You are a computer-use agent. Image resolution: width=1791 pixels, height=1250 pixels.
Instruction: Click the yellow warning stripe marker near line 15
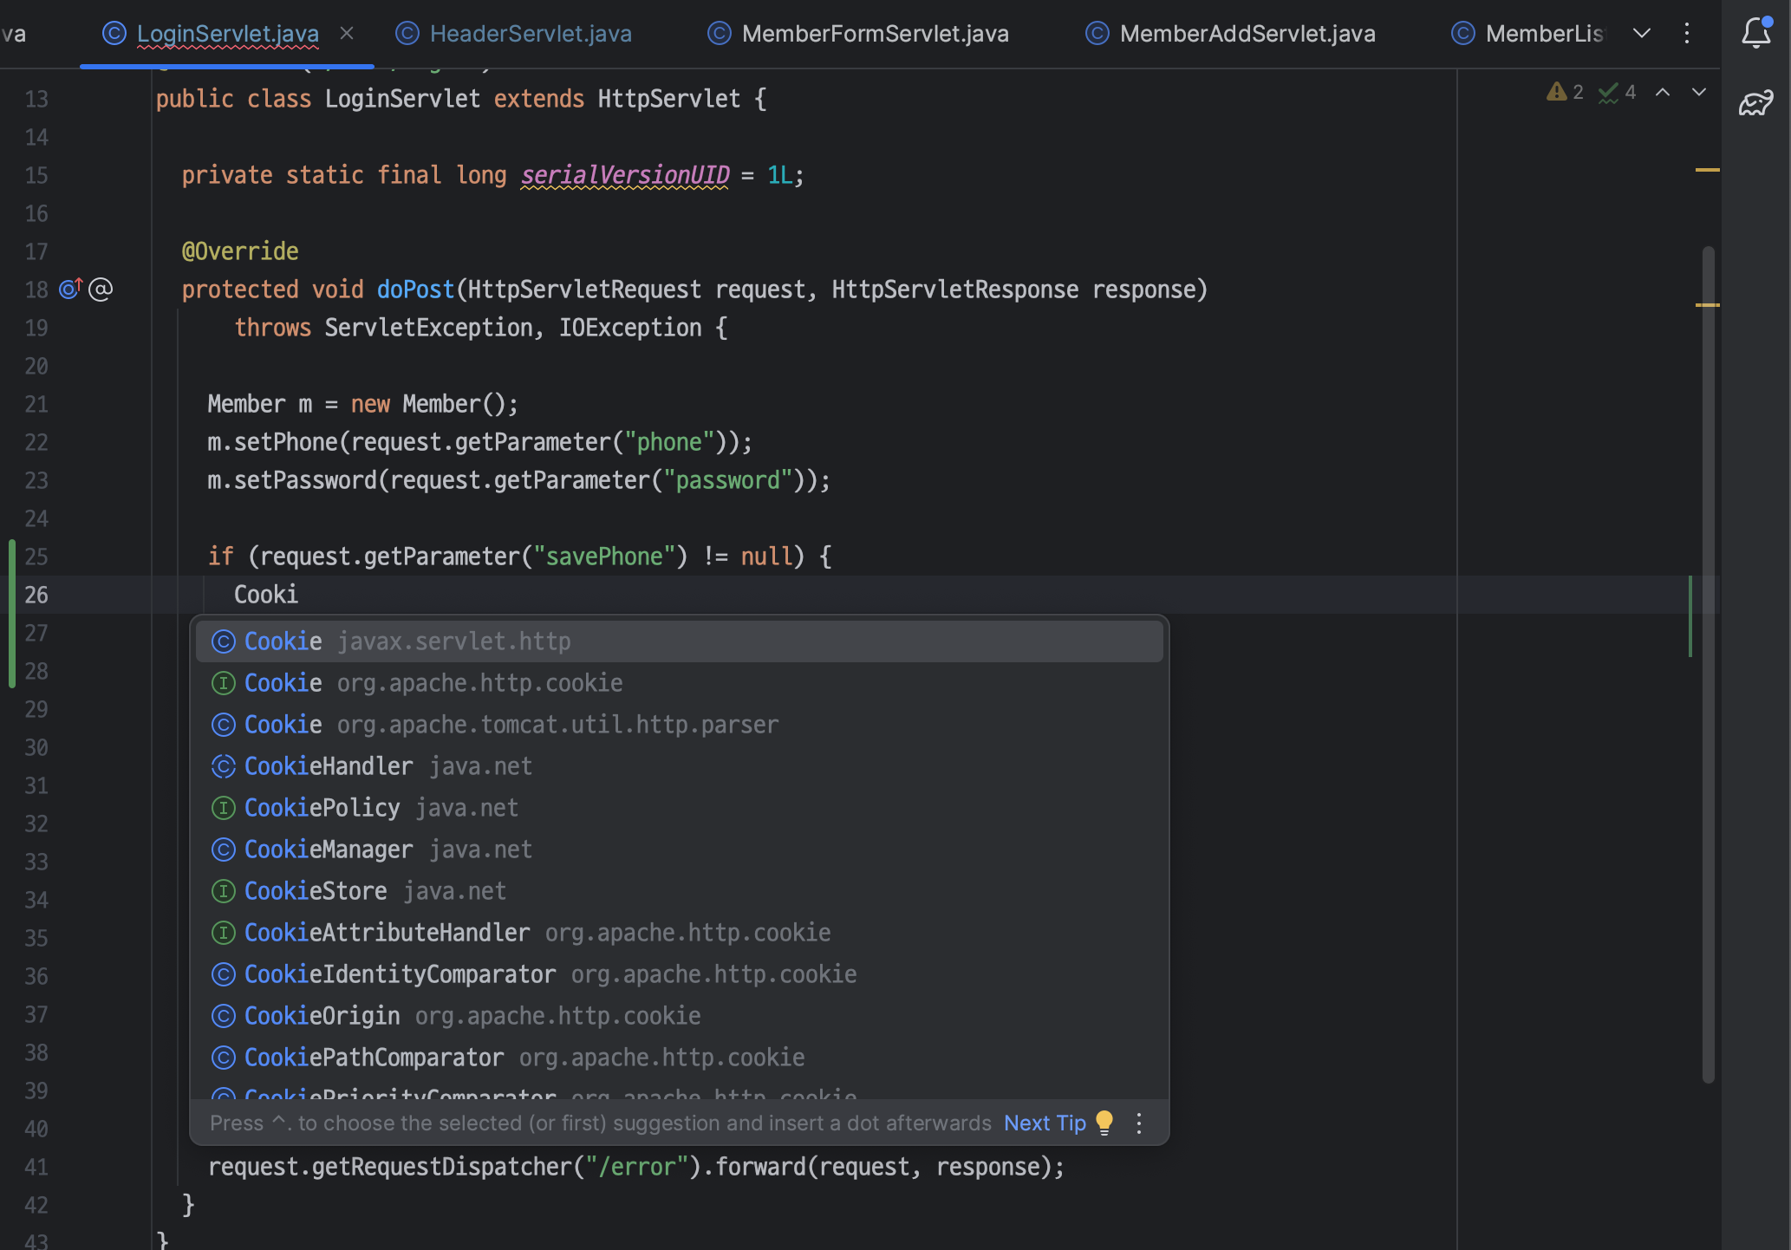click(x=1707, y=170)
